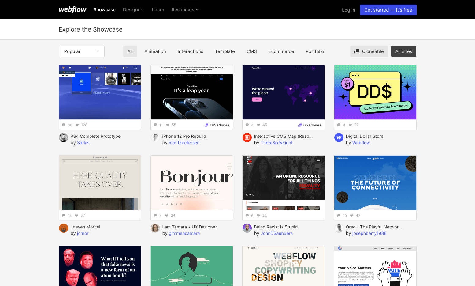Screen dimensions: 475x286
Task: Switch to showing only Cloneable sites
Action: point(369,51)
